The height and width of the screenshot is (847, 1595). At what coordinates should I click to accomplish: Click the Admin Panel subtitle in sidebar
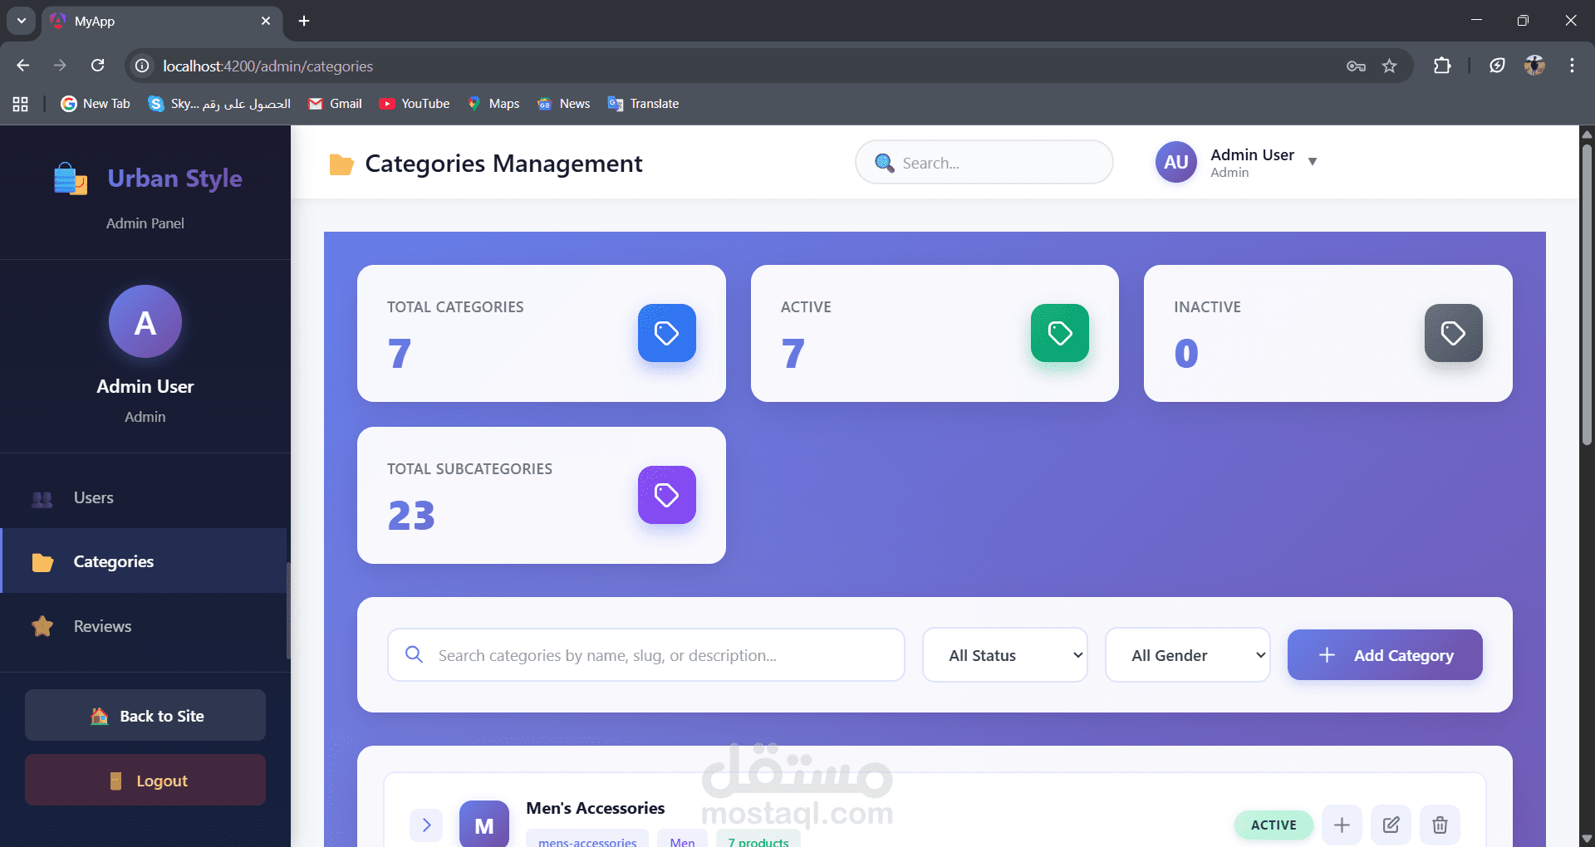pyautogui.click(x=145, y=223)
